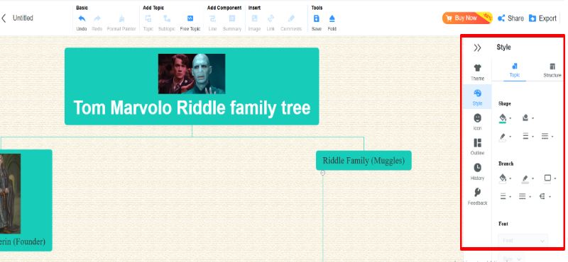Insert a Free Topic
This screenshot has width=568, height=262.
tap(190, 23)
